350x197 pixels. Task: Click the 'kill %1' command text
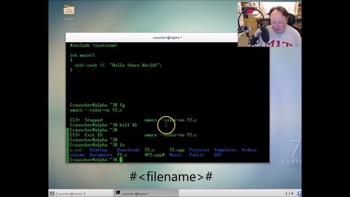click(128, 125)
